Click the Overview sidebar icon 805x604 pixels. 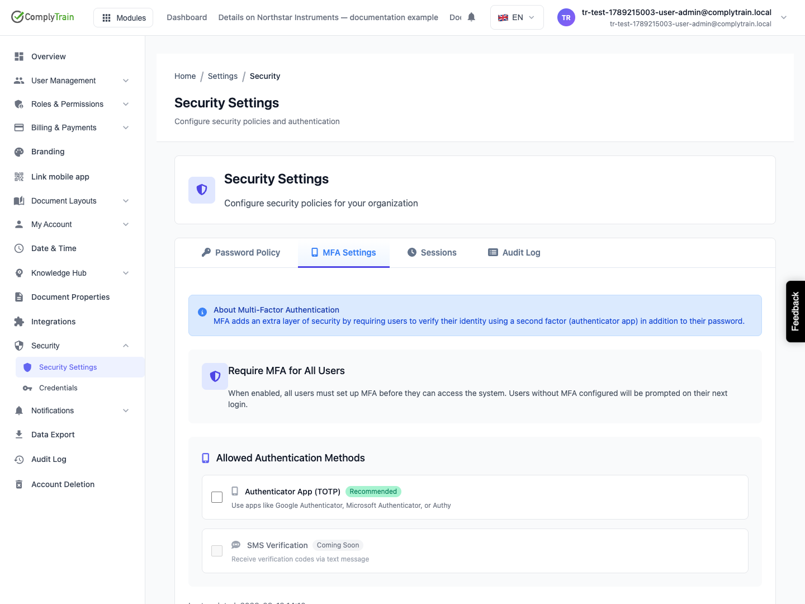(19, 56)
